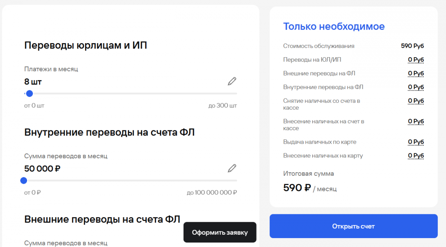
Task: Click the 'Открыть счет' button
Action: 353,226
